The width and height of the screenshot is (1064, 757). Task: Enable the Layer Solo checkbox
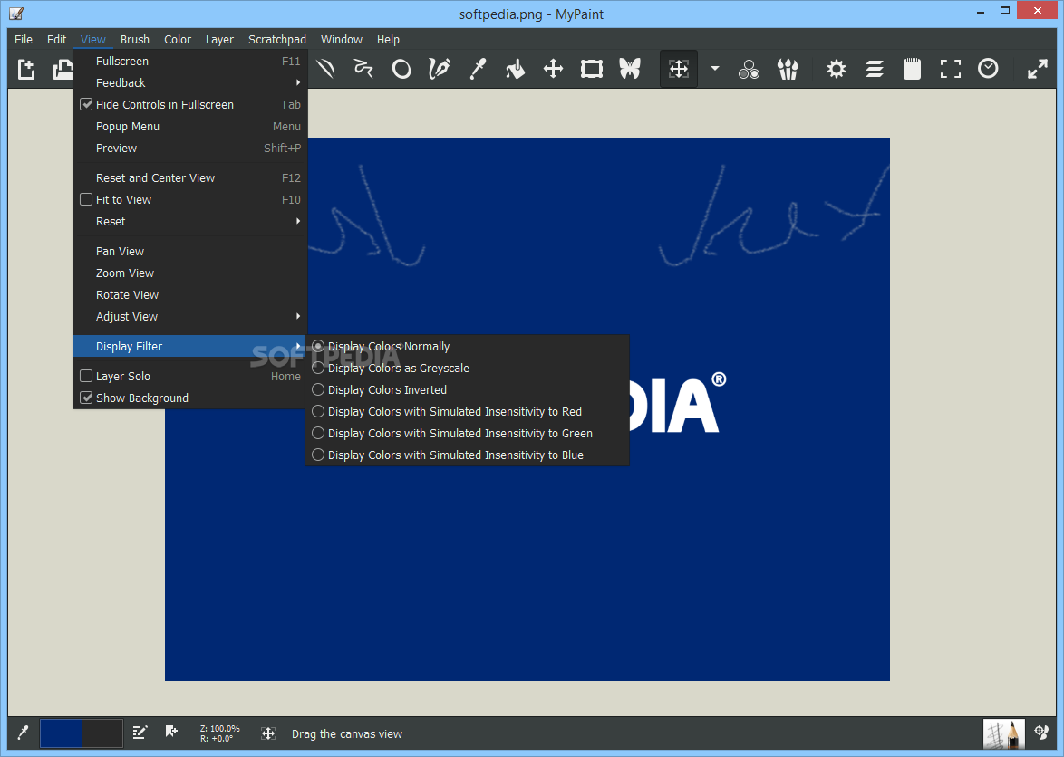coord(86,376)
